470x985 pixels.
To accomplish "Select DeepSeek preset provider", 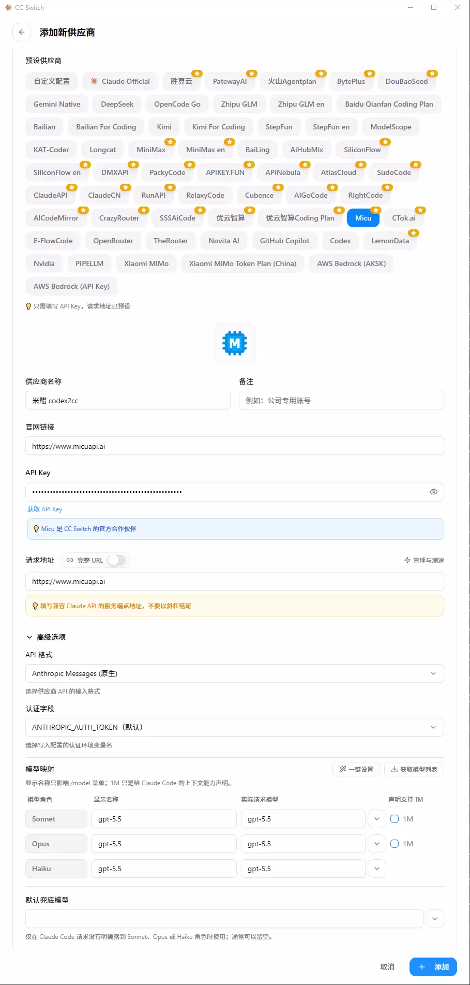I will tap(117, 104).
